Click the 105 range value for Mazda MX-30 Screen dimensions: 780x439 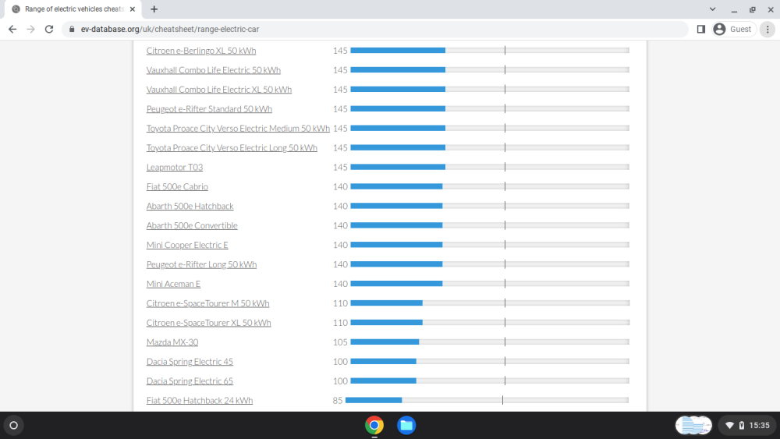coord(340,342)
